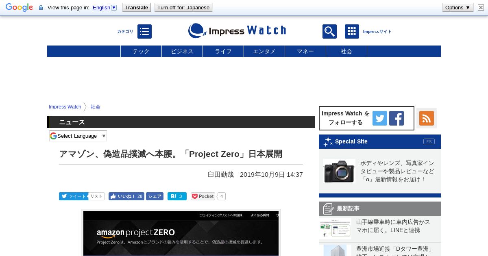This screenshot has width=488, height=256.
Task: Open the テック tab
Action: click(x=141, y=51)
